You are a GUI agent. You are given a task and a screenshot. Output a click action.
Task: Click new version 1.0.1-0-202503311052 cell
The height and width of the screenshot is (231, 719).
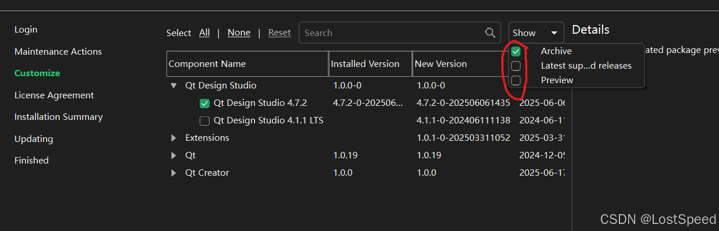[463, 138]
